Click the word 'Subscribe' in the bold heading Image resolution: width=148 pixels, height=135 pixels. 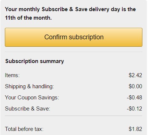tap(55, 9)
